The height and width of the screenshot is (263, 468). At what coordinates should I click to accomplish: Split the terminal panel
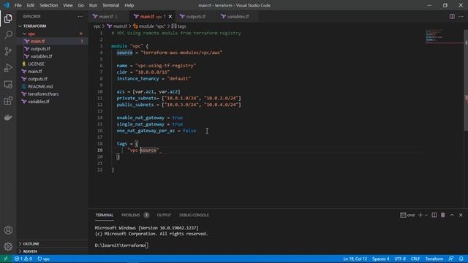(x=434, y=215)
